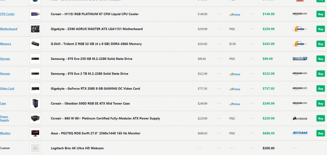The height and width of the screenshot is (155, 327).
Task: Buy the Asus PG279Q ROG Swift monitor
Action: click(x=321, y=133)
